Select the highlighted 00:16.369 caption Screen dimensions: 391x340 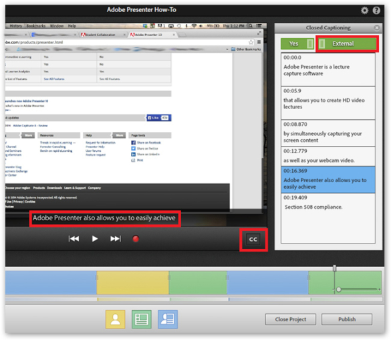click(x=328, y=180)
